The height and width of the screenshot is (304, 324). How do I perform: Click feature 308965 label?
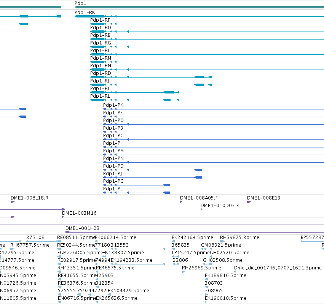[214, 291]
